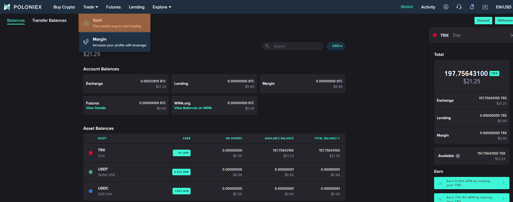The width and height of the screenshot is (513, 202).
Task: Select the USDT Tether USD row
Action: click(214, 172)
